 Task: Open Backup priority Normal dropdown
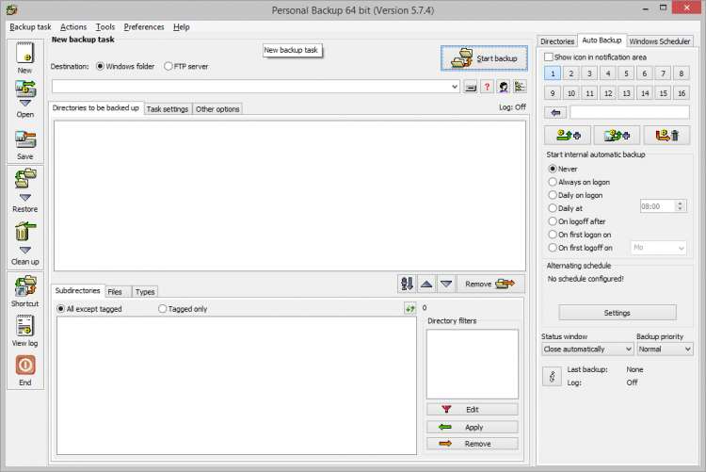click(x=665, y=349)
